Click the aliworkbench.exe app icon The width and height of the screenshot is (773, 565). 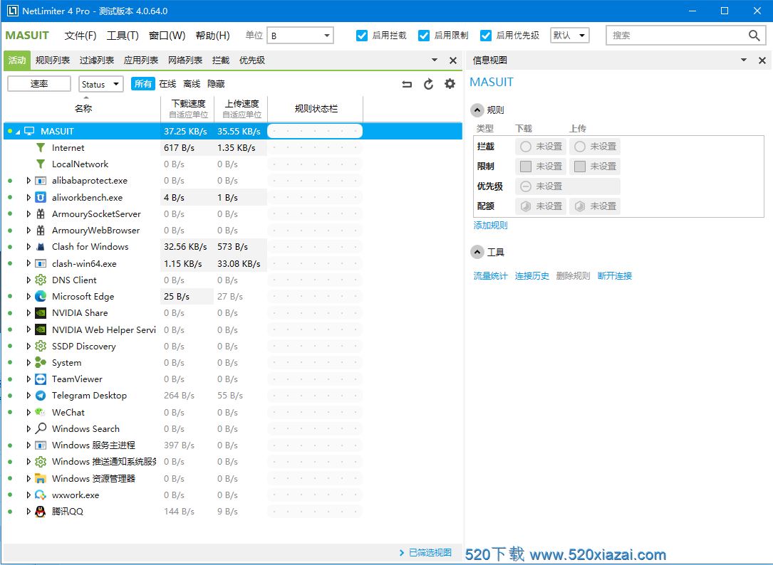point(41,198)
